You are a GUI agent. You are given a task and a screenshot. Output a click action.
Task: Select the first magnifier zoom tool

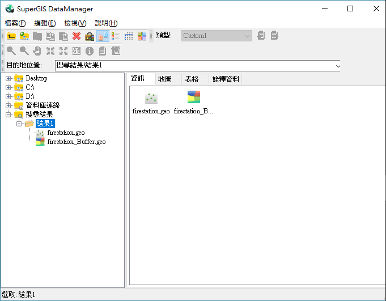(x=11, y=51)
